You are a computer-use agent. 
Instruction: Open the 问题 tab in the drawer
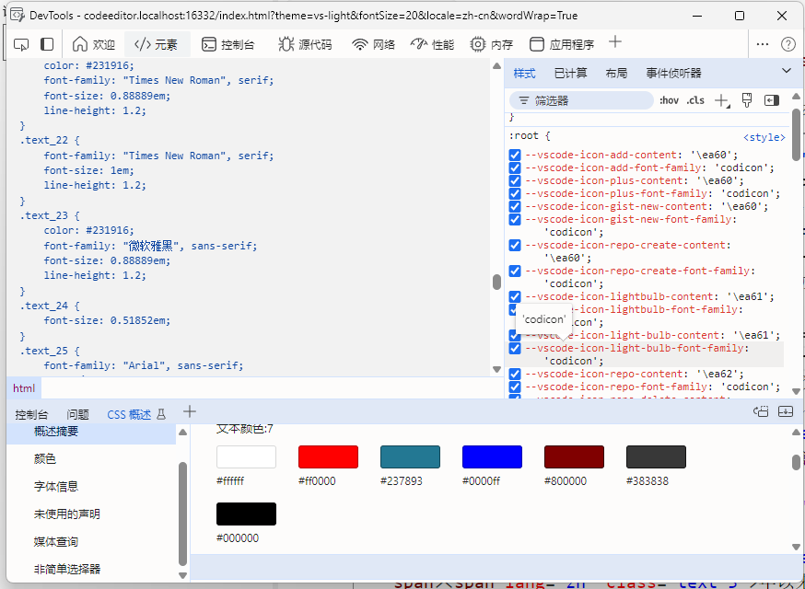(x=77, y=414)
